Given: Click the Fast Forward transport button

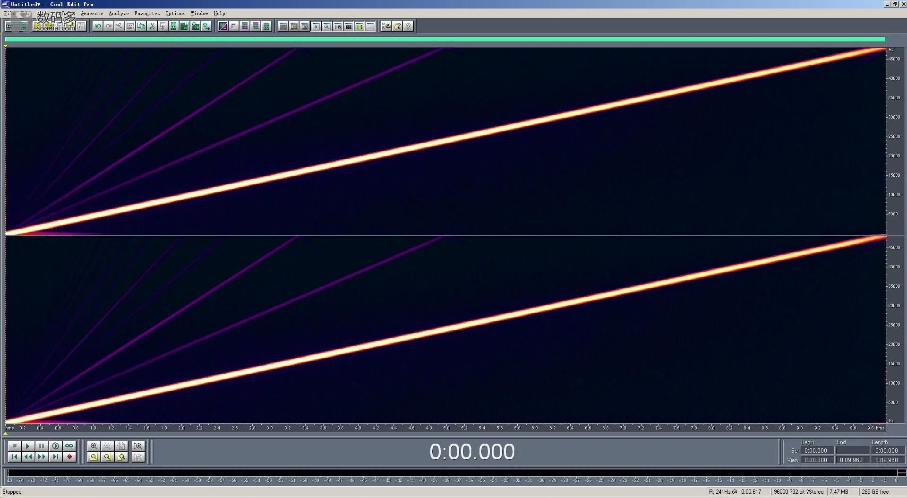Looking at the screenshot, I should click(x=42, y=456).
